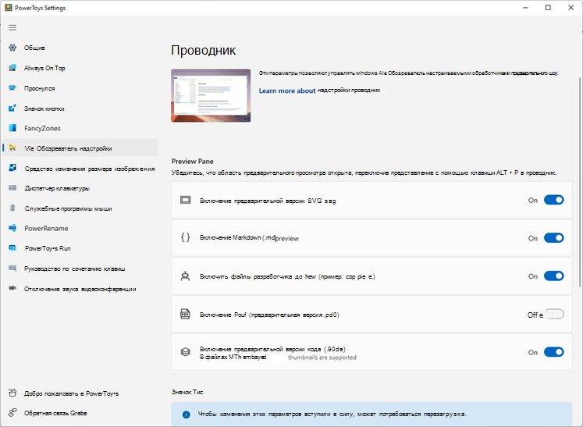This screenshot has height=427, width=583.
Task: Click the mouse utilities icon
Action: pos(12,208)
